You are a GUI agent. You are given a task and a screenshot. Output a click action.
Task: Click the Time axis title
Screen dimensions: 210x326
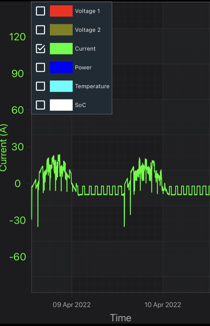click(121, 318)
